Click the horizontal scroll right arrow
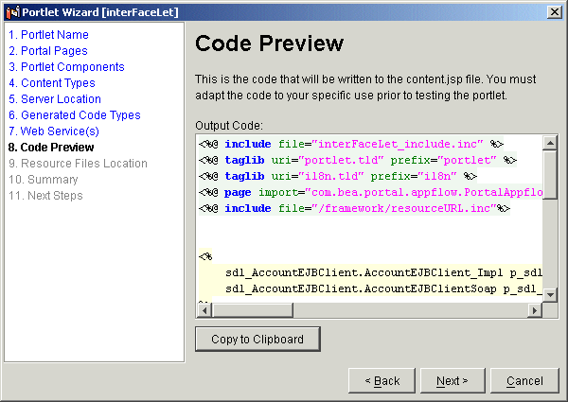This screenshot has width=568, height=402. 535,310
